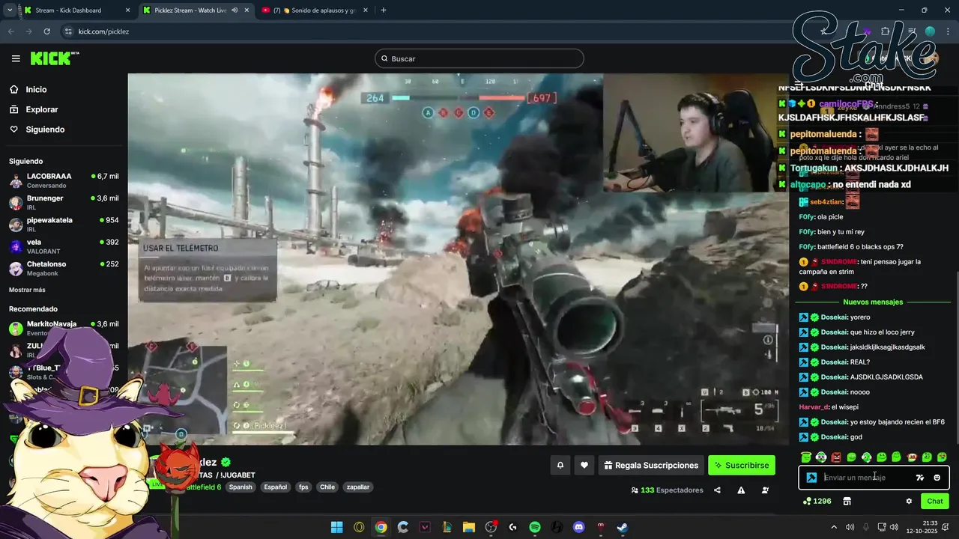Open LACOBRAAA channel from following list

64,180
